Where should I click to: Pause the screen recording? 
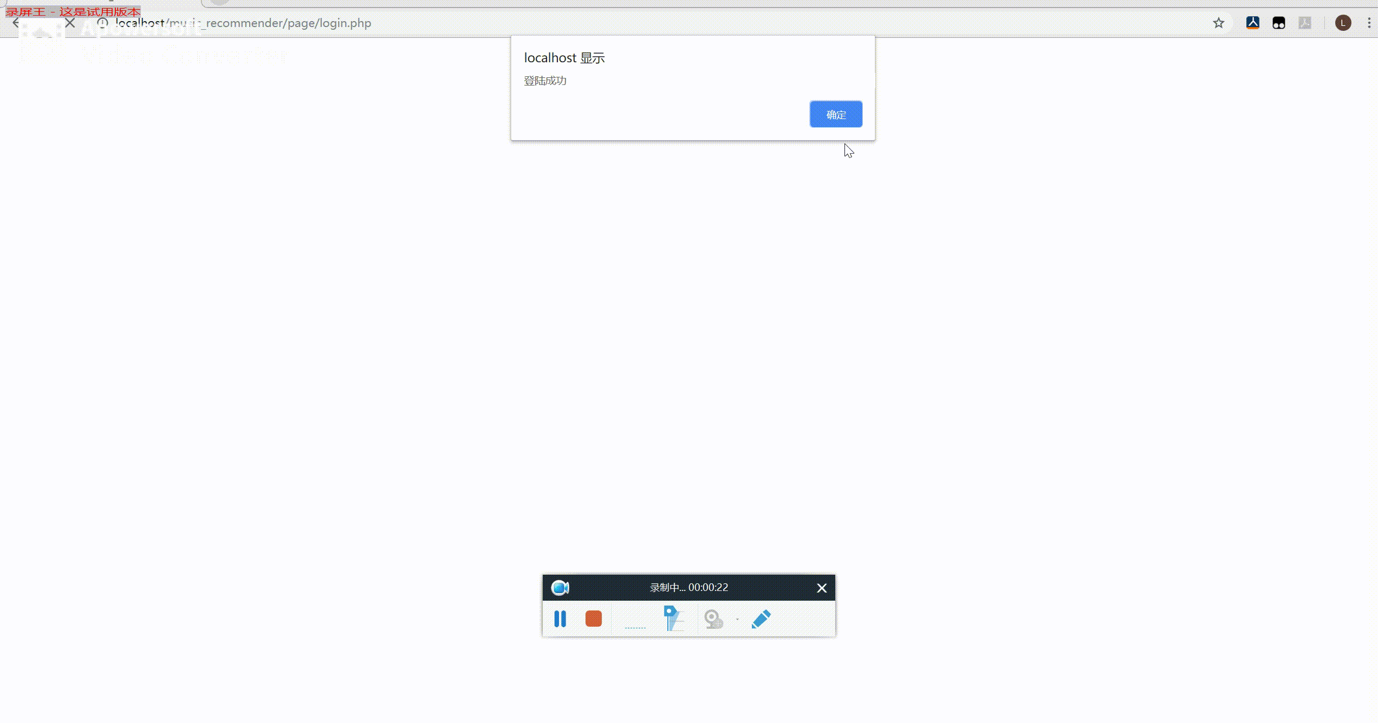[560, 619]
